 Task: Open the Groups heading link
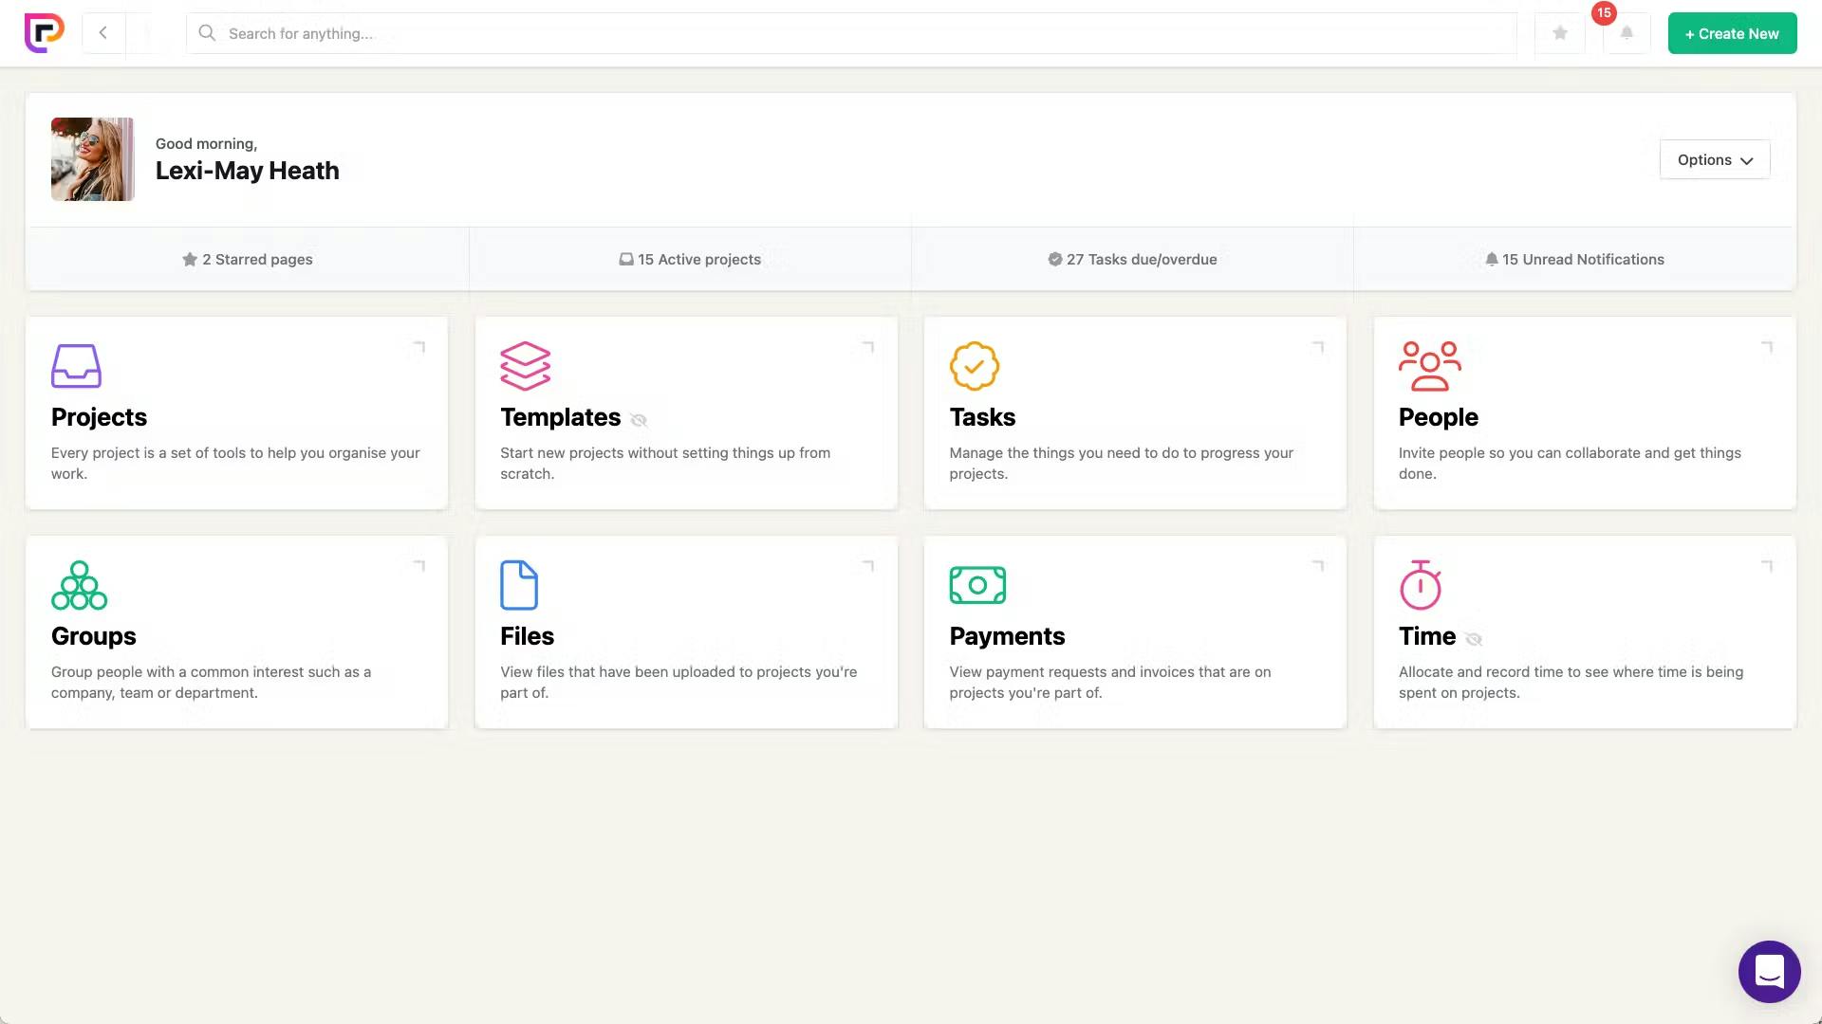click(93, 636)
